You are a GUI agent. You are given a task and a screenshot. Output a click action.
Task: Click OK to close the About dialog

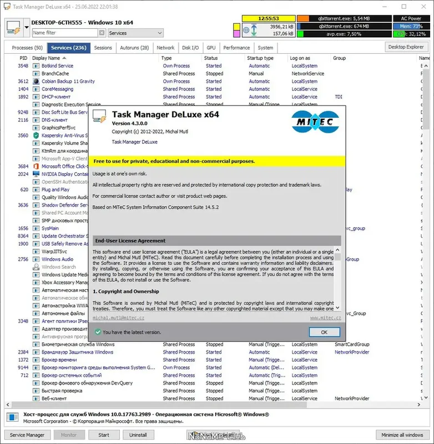pyautogui.click(x=324, y=332)
